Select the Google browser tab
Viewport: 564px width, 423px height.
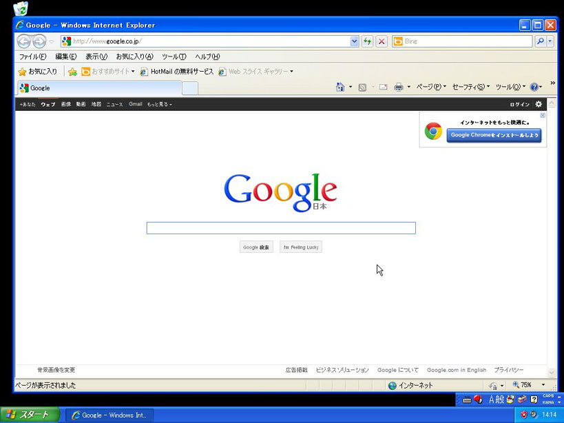(x=100, y=88)
